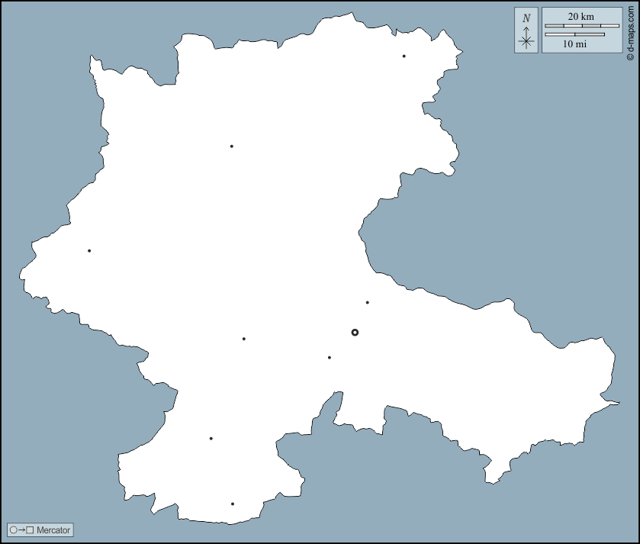Screen dimensions: 640x544
Task: Select the southernmost city dot
Action: 233,504
